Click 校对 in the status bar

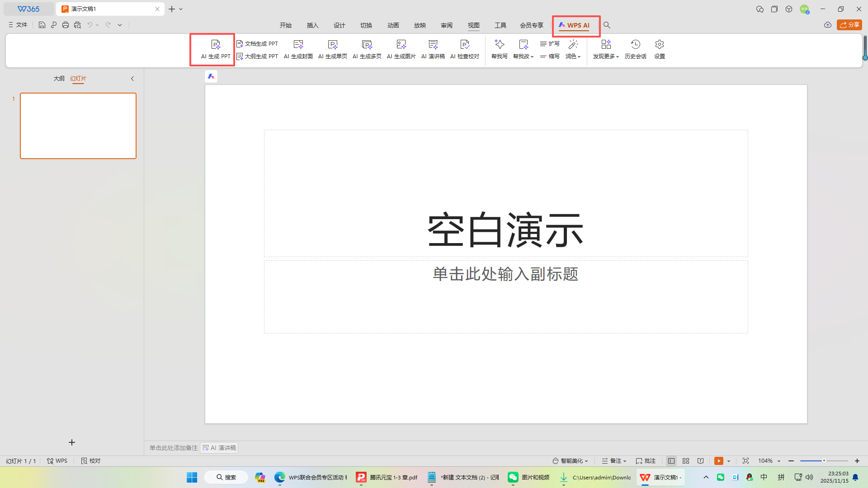pos(90,460)
